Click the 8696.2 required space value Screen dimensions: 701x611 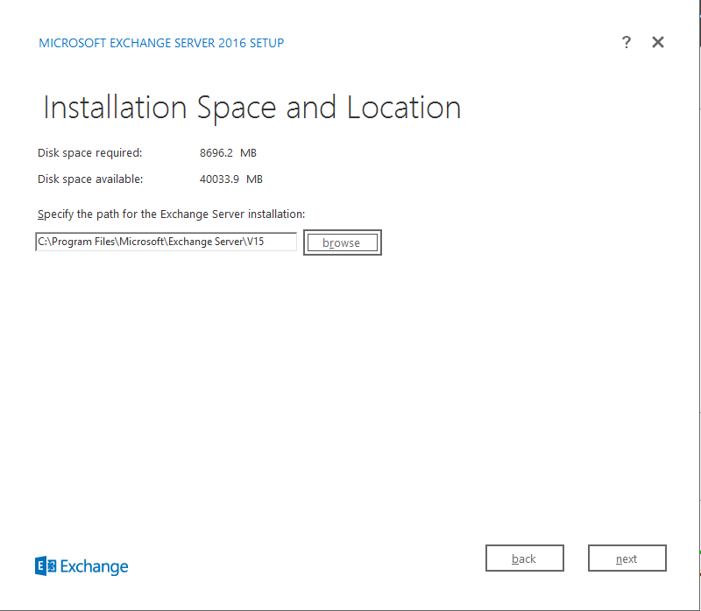click(x=217, y=152)
